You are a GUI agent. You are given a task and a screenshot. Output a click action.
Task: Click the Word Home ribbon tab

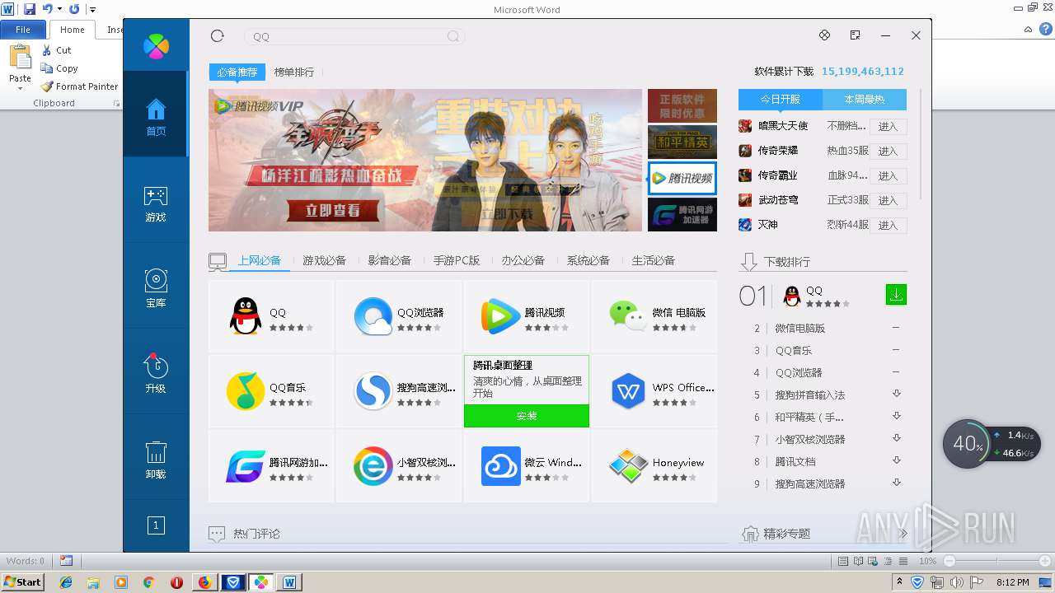pos(73,30)
